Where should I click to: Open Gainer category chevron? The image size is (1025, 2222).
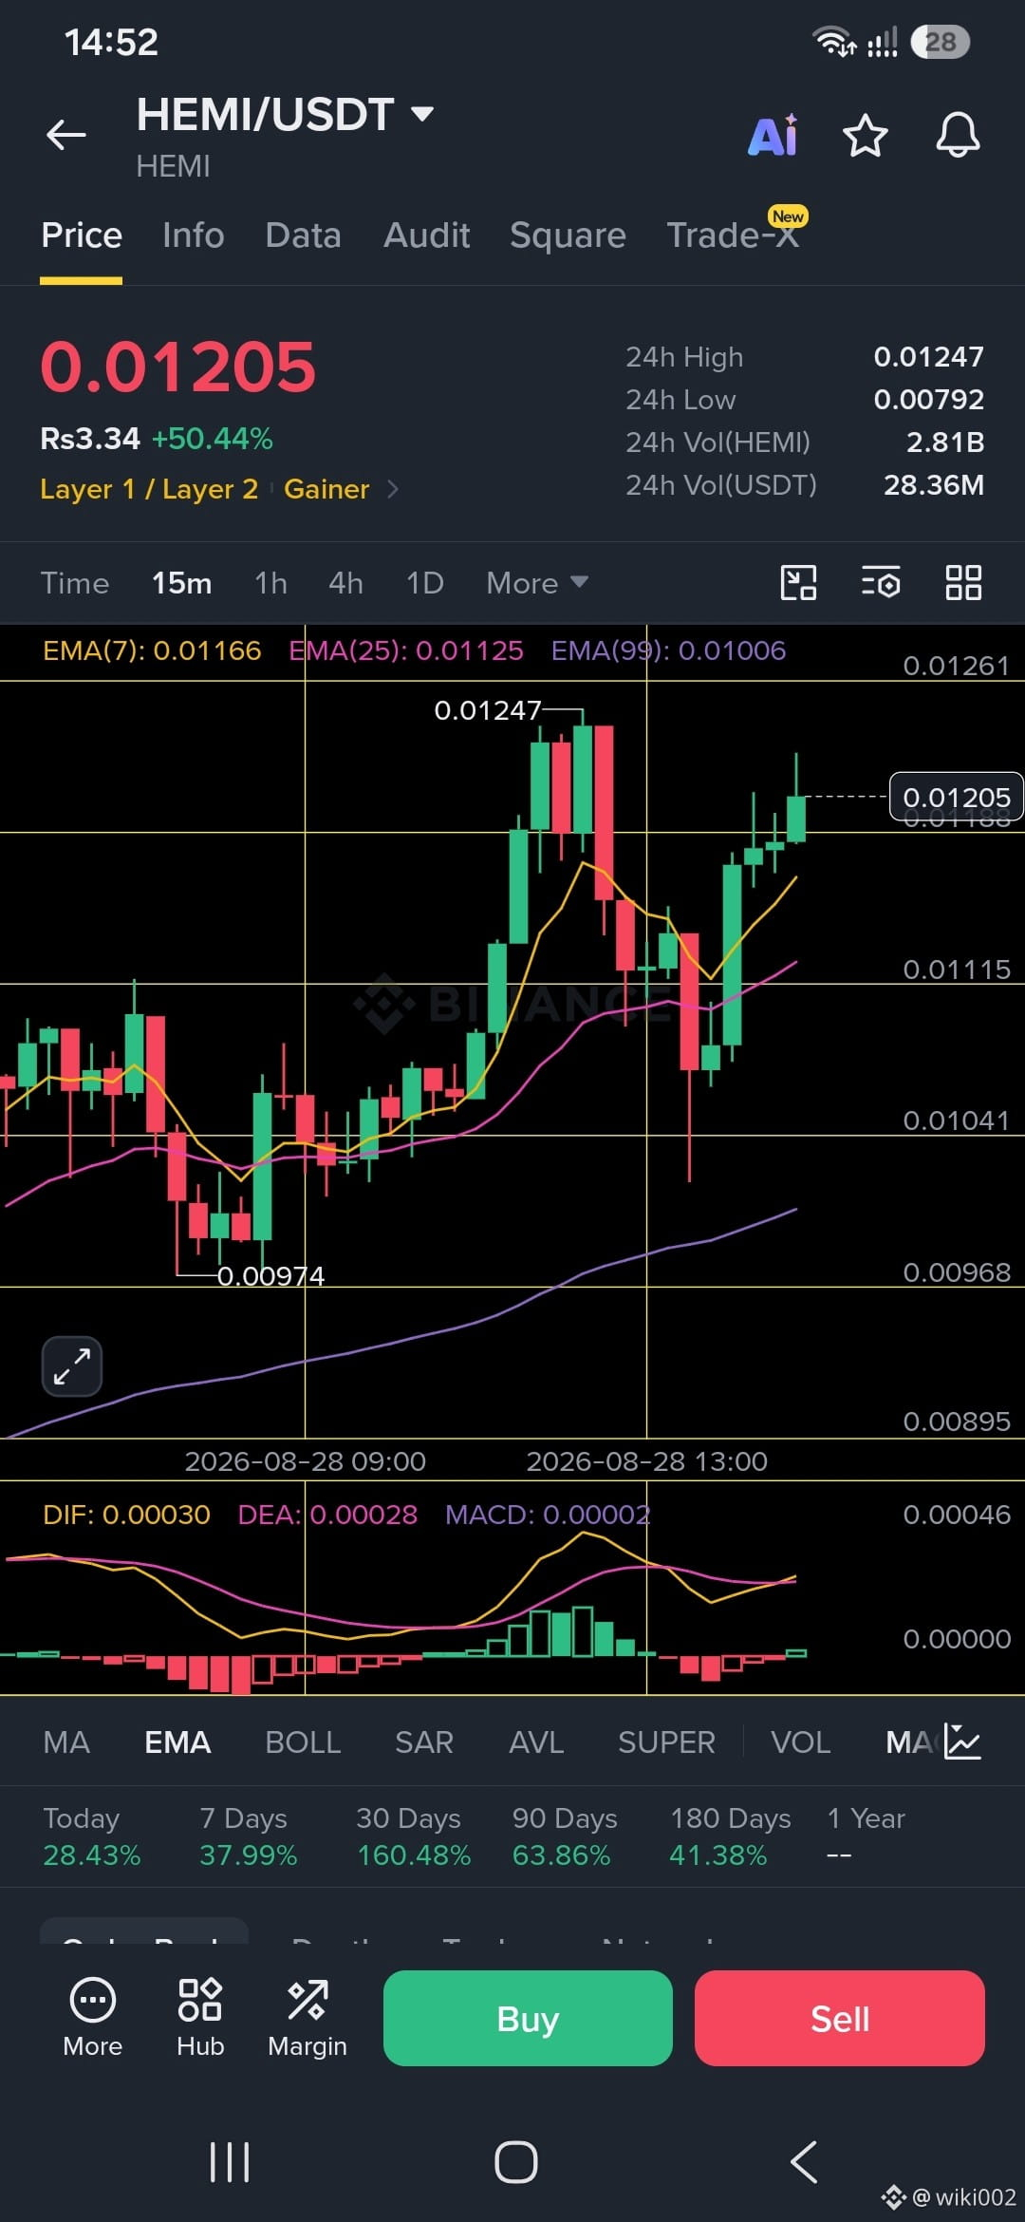pos(393,489)
